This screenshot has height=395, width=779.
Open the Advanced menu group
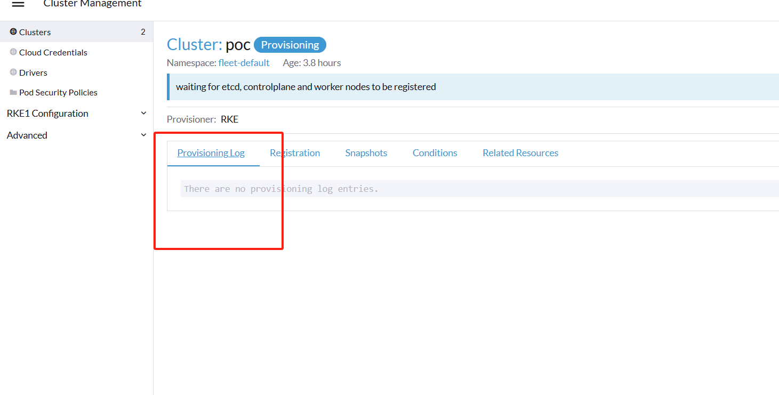click(x=27, y=135)
